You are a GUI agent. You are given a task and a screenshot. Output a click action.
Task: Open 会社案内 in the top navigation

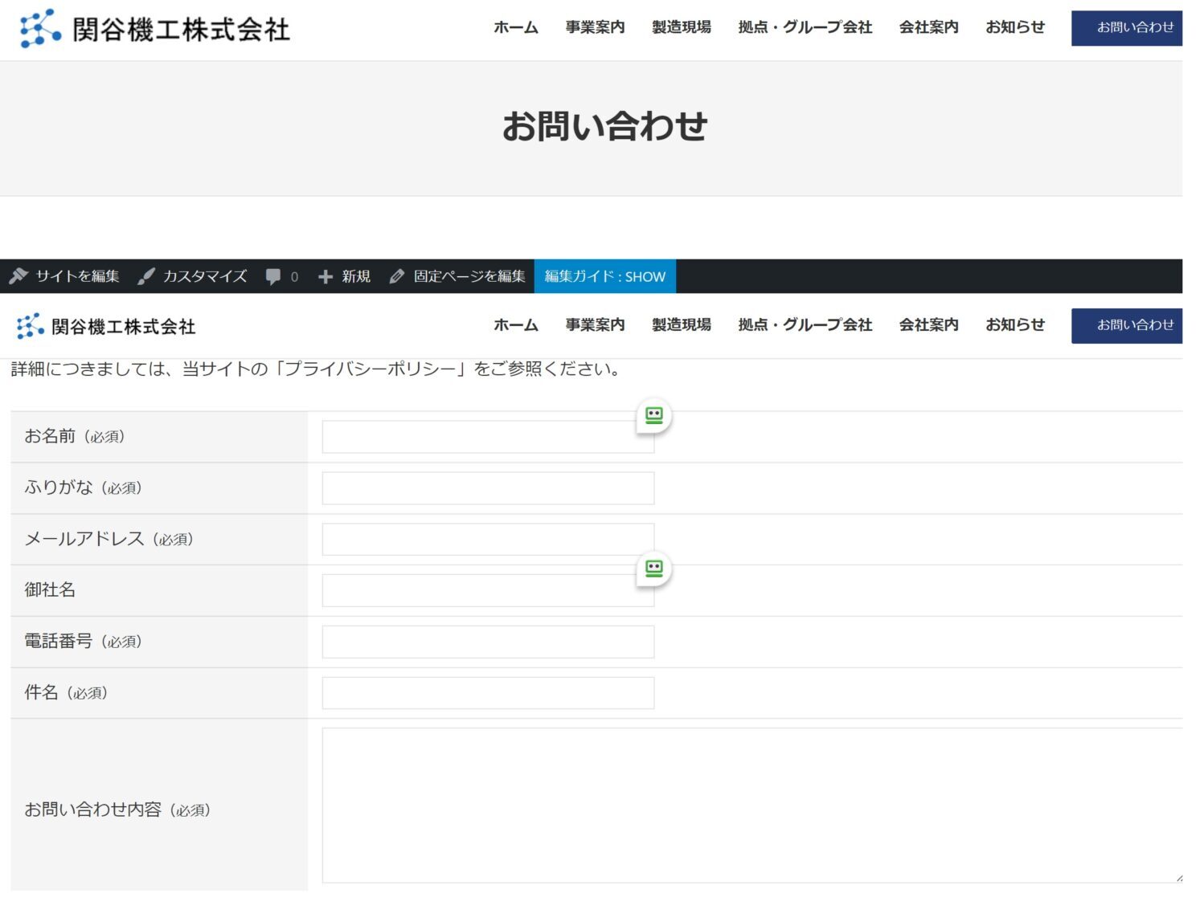(929, 27)
